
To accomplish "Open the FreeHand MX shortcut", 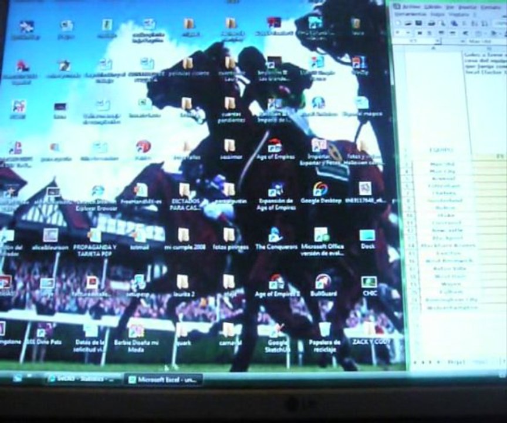I will 141,193.
